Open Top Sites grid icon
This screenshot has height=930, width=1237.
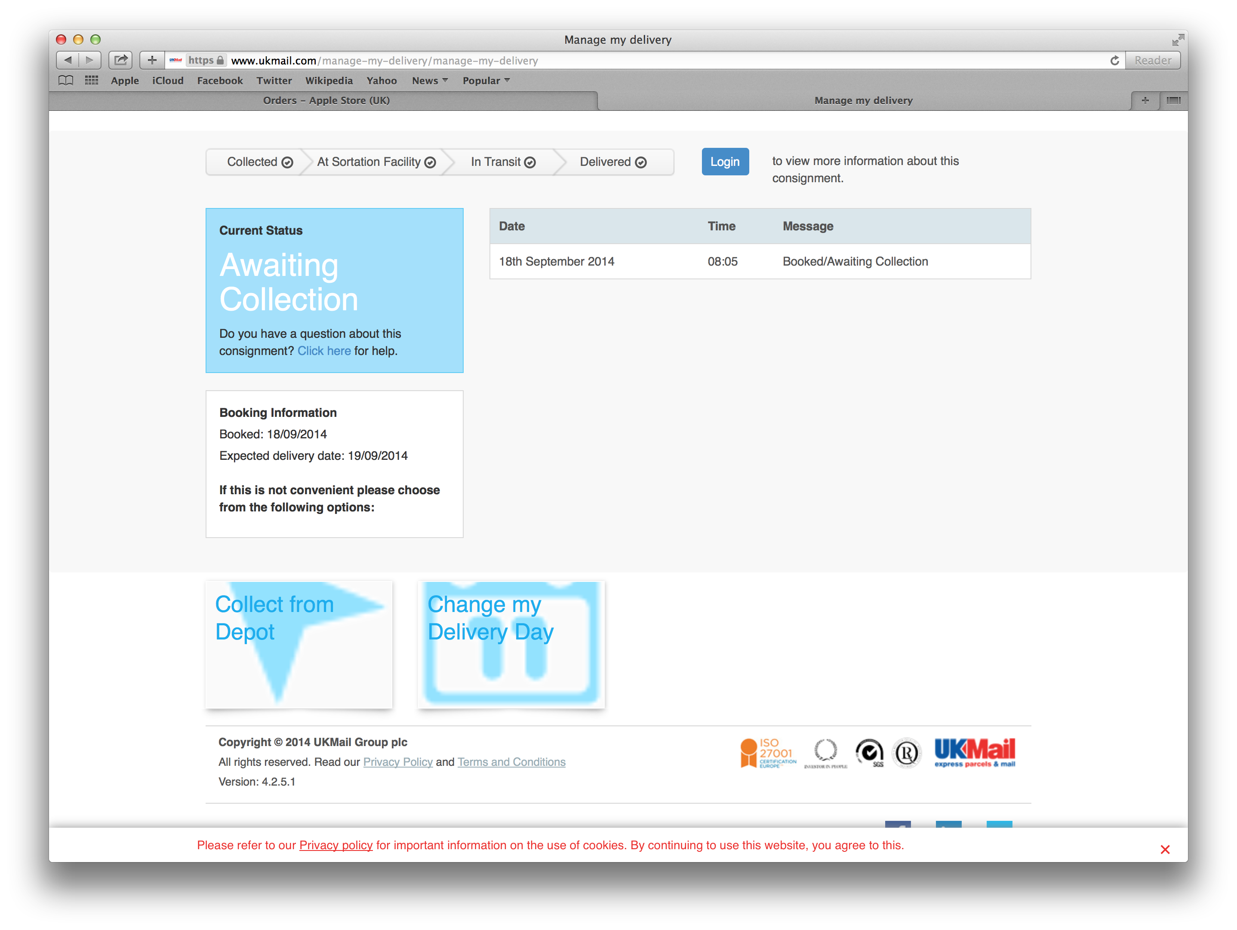[x=91, y=80]
